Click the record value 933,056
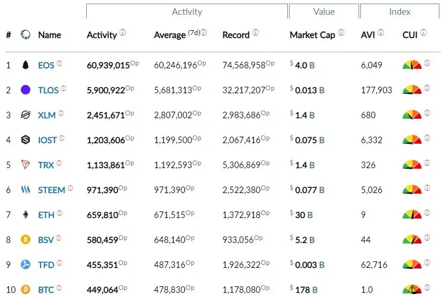The image size is (443, 300). pos(238,240)
